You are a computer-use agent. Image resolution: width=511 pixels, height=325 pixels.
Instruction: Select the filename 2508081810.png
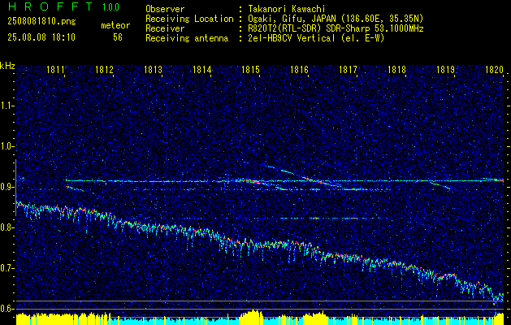(41, 22)
